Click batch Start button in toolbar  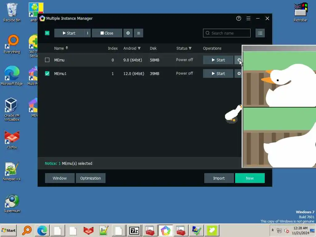coord(69,33)
